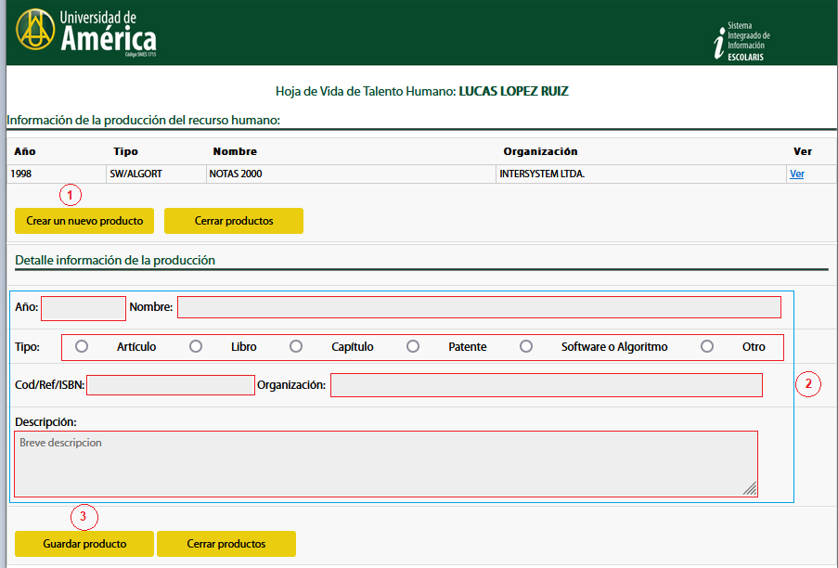This screenshot has width=838, height=568.
Task: Click Cerrar productos button beside Crear
Action: 234,221
